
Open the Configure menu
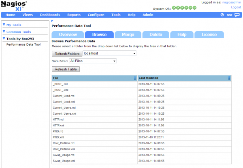click(x=96, y=15)
